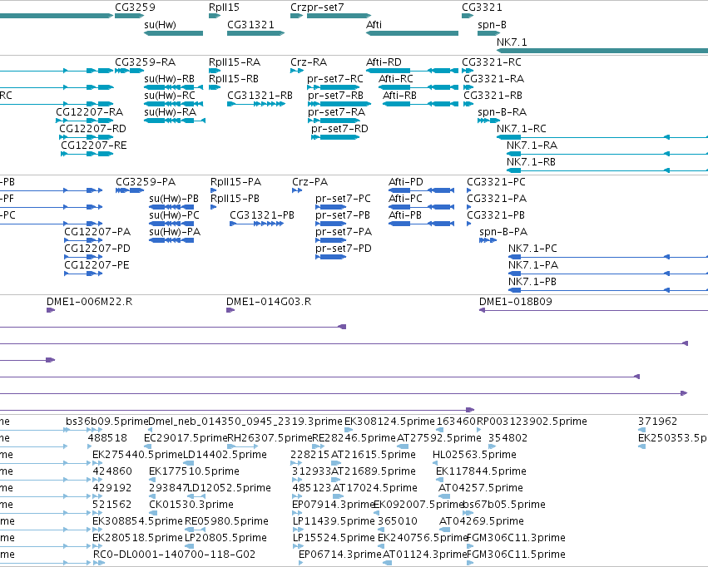This screenshot has height=567, width=708.
Task: Click protein label su(Hw)-PB
Action: coord(174,199)
